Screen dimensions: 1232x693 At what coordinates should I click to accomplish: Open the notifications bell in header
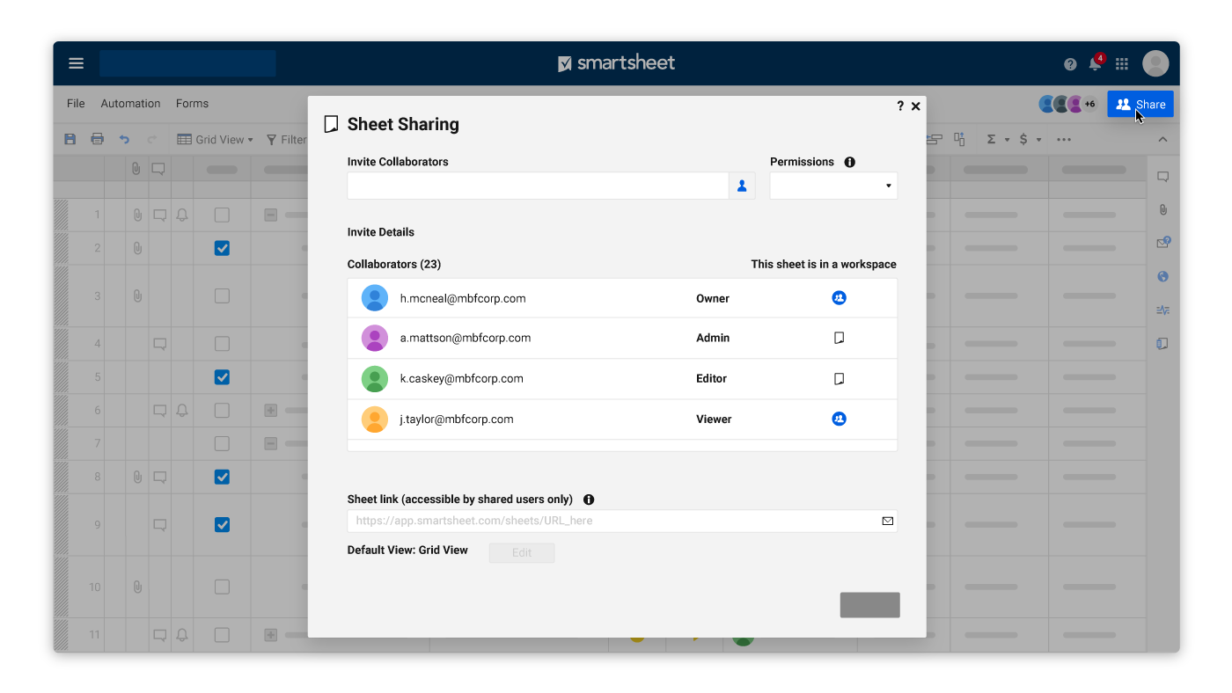1095,64
